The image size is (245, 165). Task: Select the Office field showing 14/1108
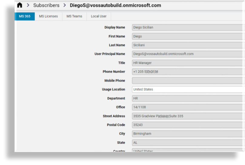[x=187, y=107]
